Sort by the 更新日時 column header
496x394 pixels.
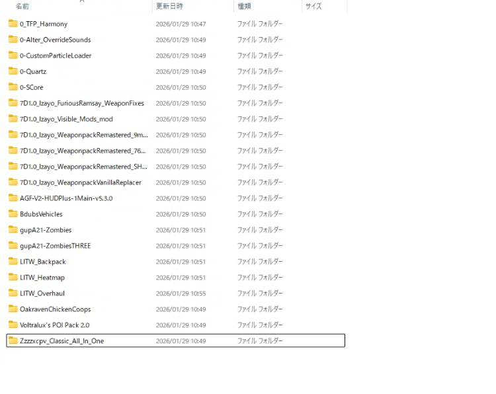coord(170,6)
